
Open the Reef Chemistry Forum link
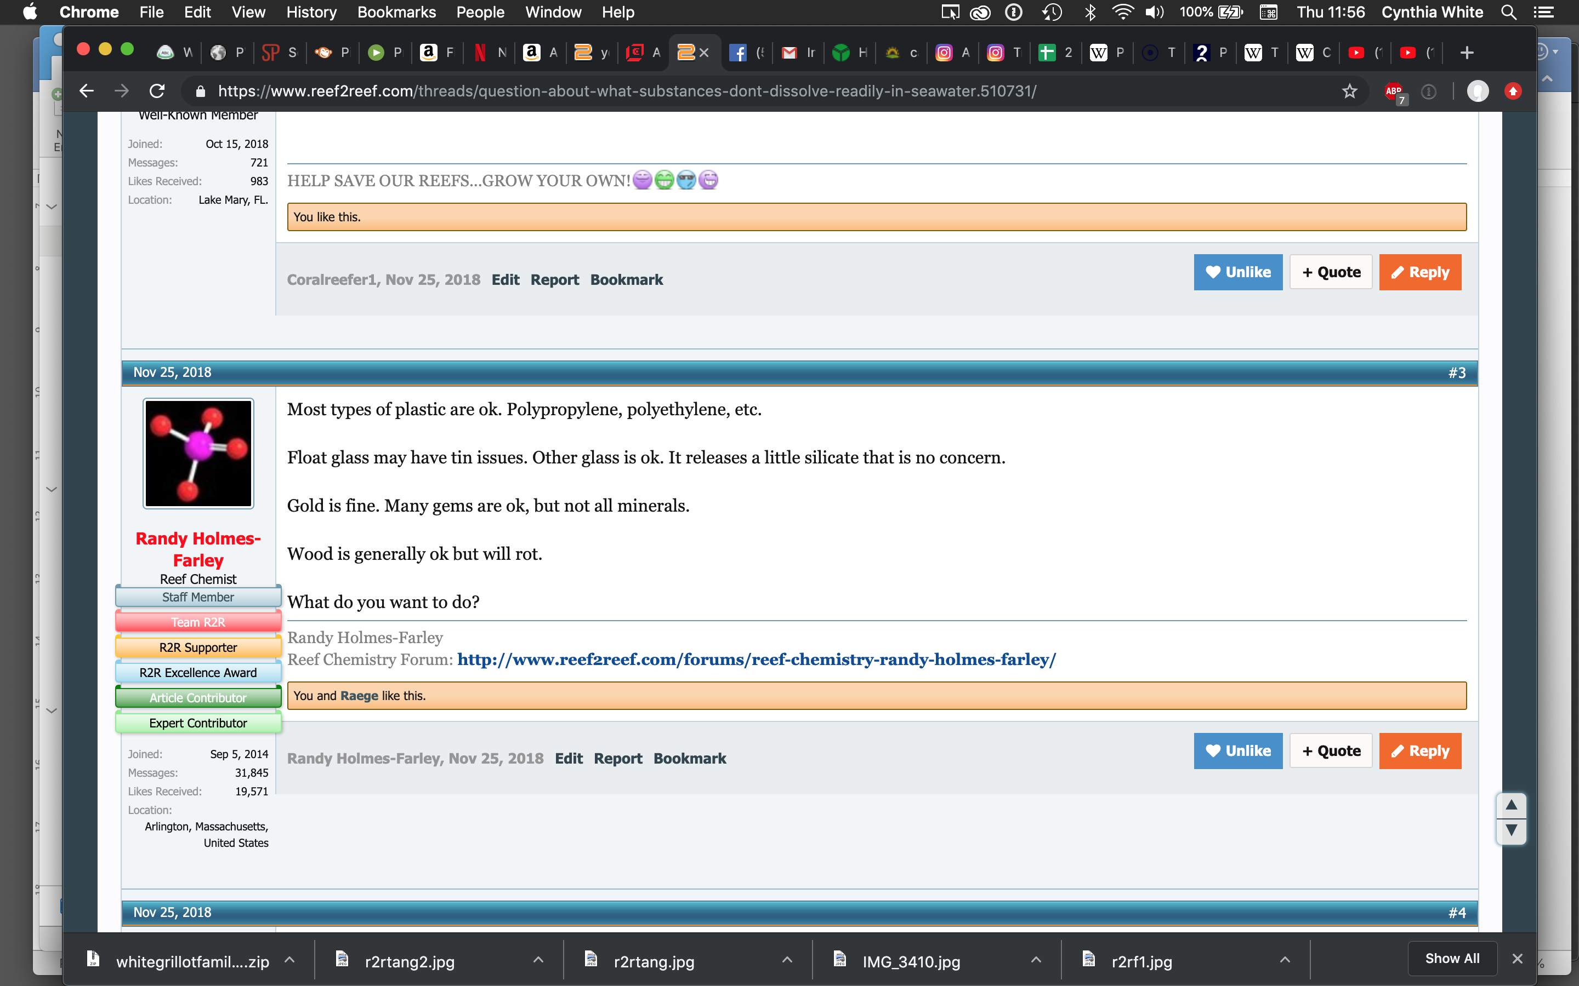pos(756,660)
